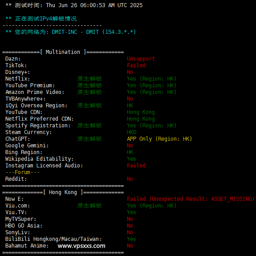
Task: Click the '正在测试IPv4解锁情况' status line
Action: [46, 18]
